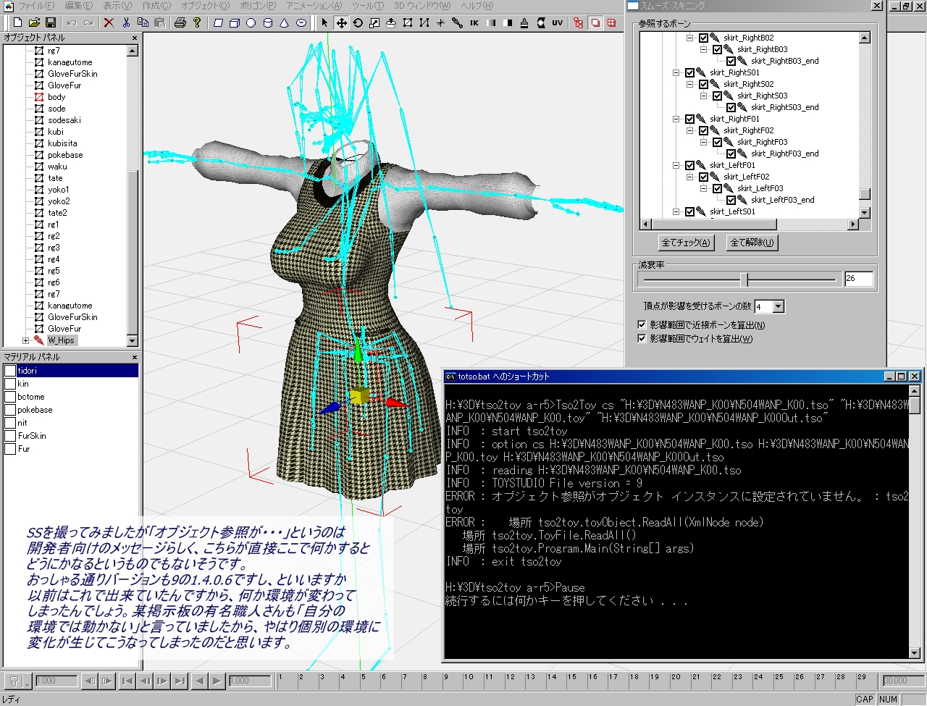Toggle 影響範囲で近接ボーンを算出 checkbox
The width and height of the screenshot is (927, 706).
(x=642, y=325)
